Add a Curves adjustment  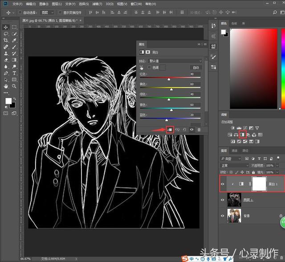click(x=245, y=128)
